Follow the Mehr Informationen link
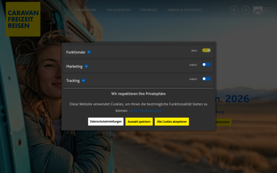 [145, 111]
